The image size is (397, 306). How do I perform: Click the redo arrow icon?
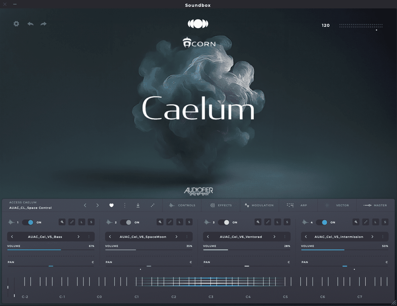point(44,24)
